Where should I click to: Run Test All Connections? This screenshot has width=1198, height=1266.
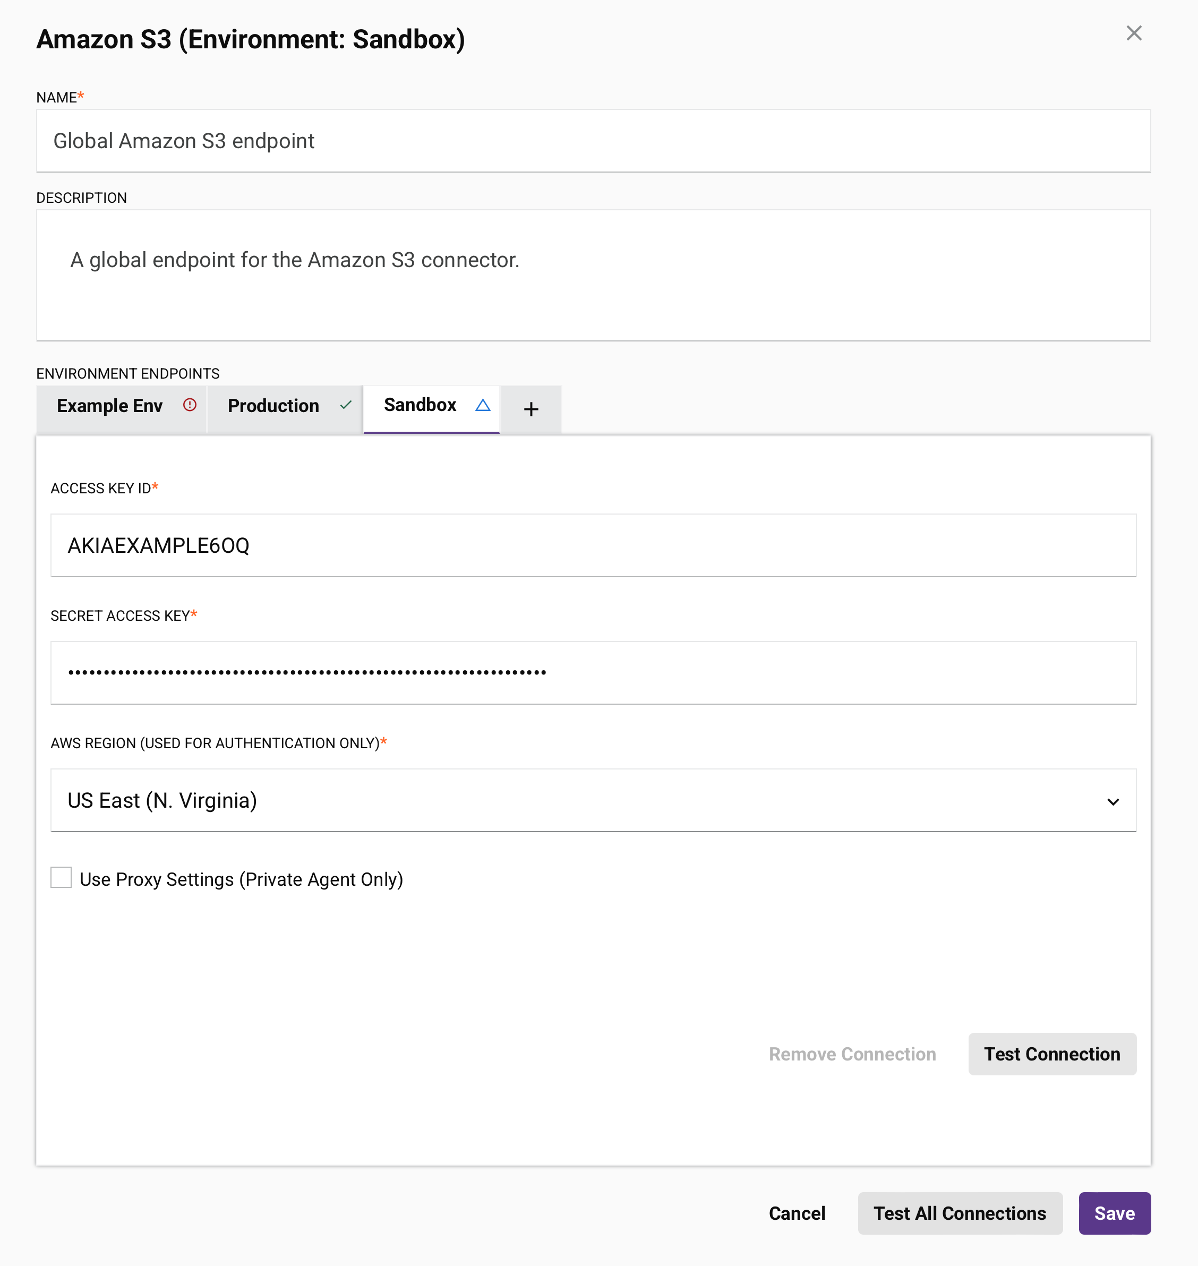click(960, 1213)
